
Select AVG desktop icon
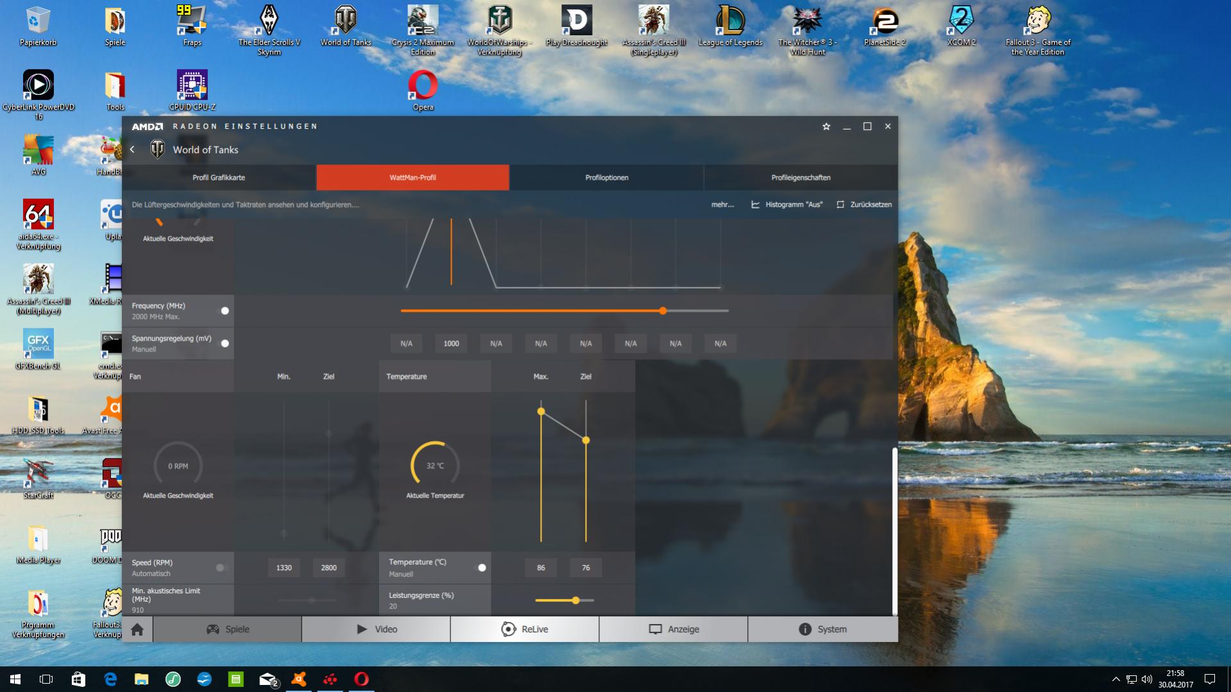coord(38,156)
